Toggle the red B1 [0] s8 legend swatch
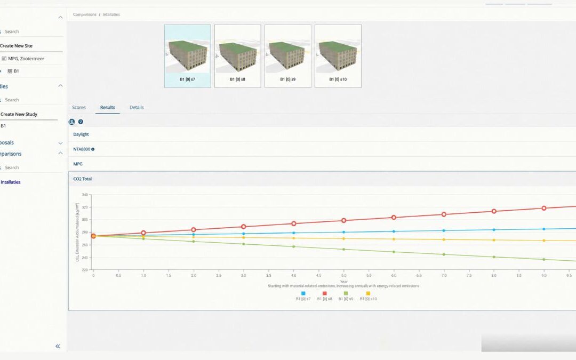 click(324, 293)
